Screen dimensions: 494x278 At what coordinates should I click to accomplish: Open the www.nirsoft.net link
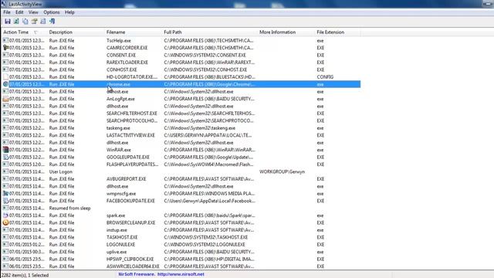click(181, 274)
